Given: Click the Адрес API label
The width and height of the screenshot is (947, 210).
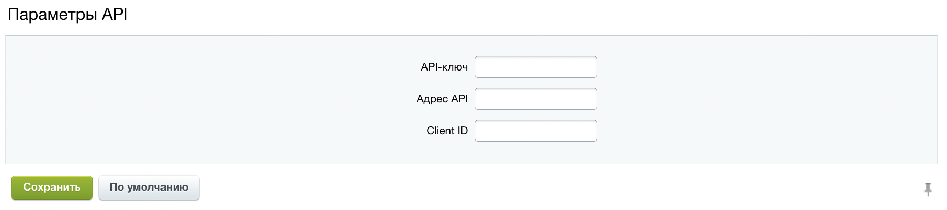Looking at the screenshot, I should coord(442,99).
